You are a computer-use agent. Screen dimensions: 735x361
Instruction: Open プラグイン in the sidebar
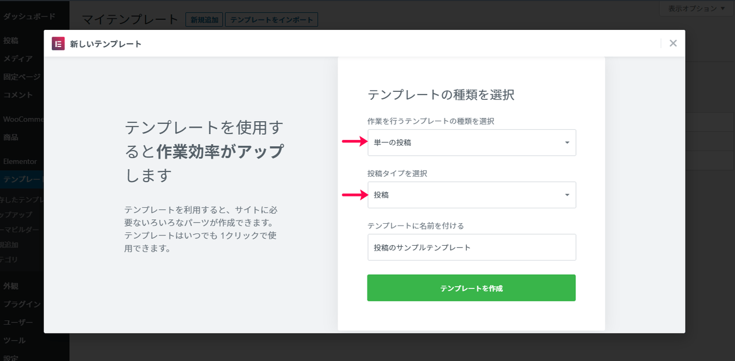(22, 304)
